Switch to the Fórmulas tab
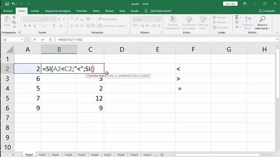Image resolution: width=280 pixels, height=157 pixels. 82,11
